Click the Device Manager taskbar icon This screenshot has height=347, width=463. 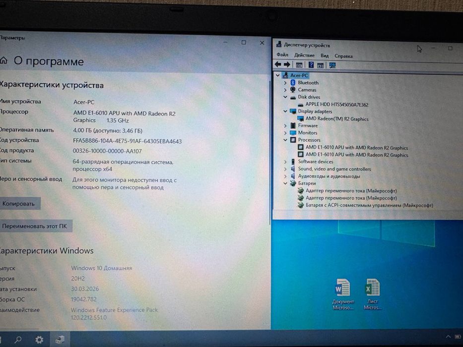(60, 340)
